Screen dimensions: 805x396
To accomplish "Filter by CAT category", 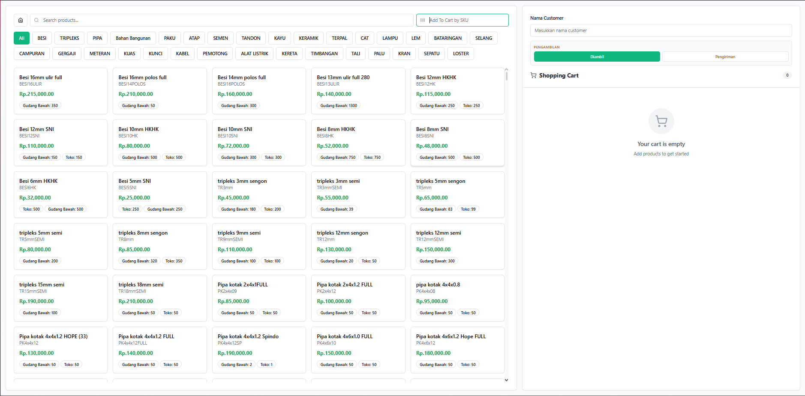I will 365,38.
